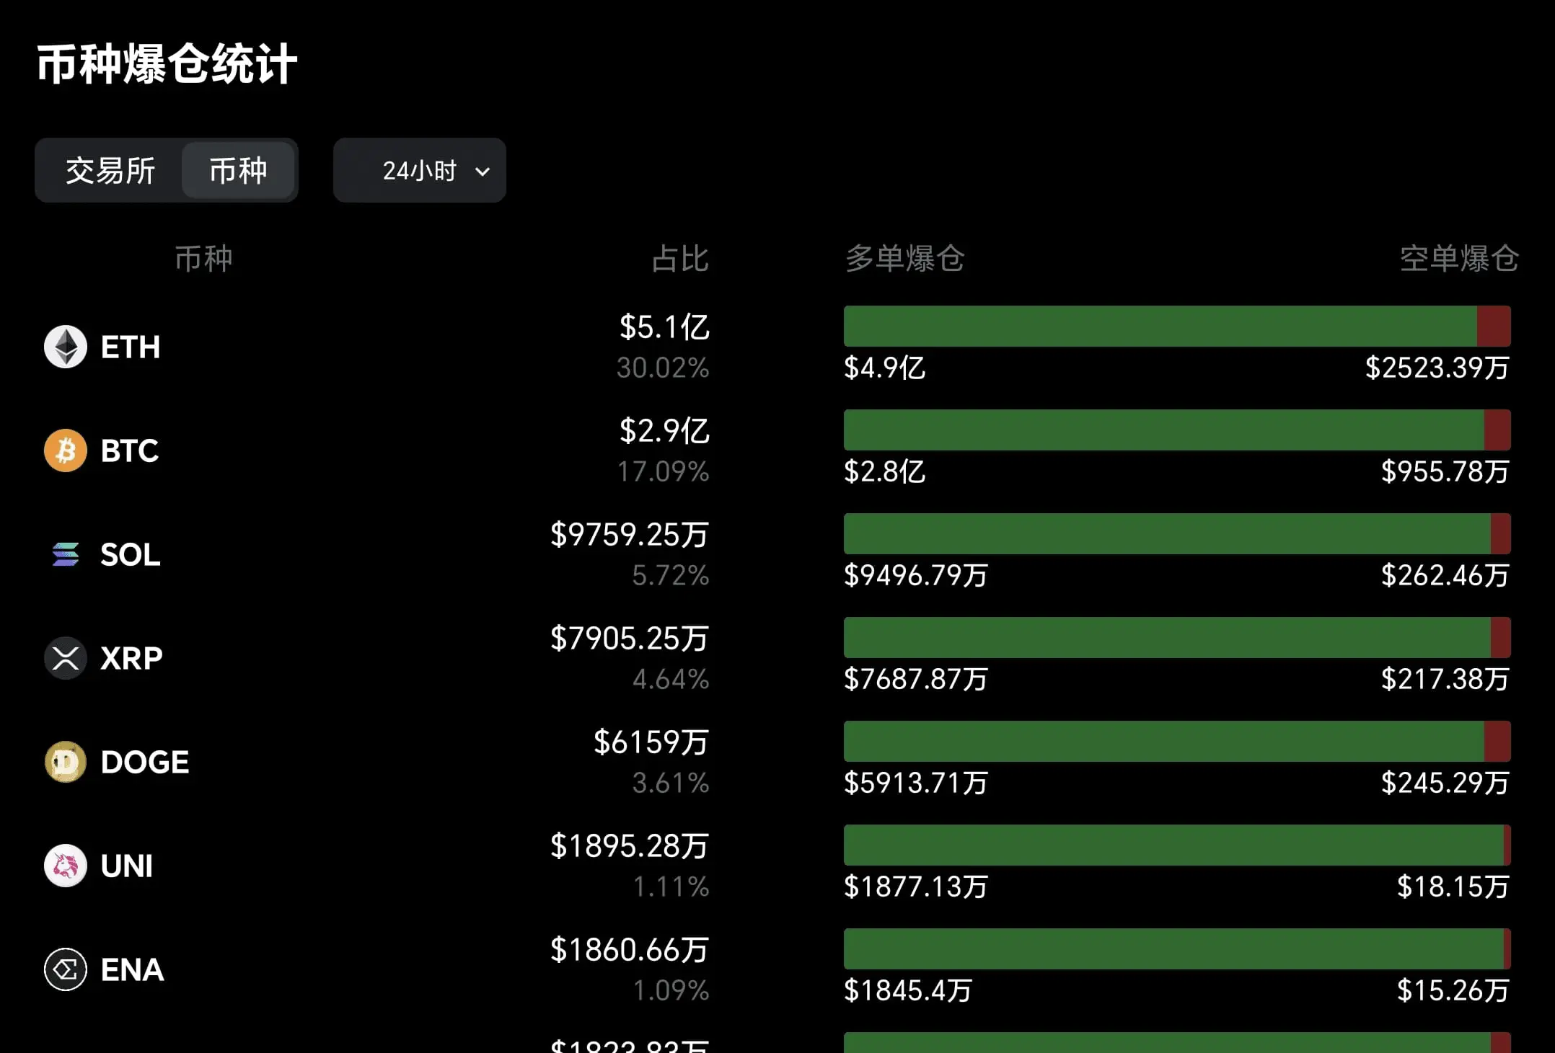Click the ENA coin icon

click(66, 969)
